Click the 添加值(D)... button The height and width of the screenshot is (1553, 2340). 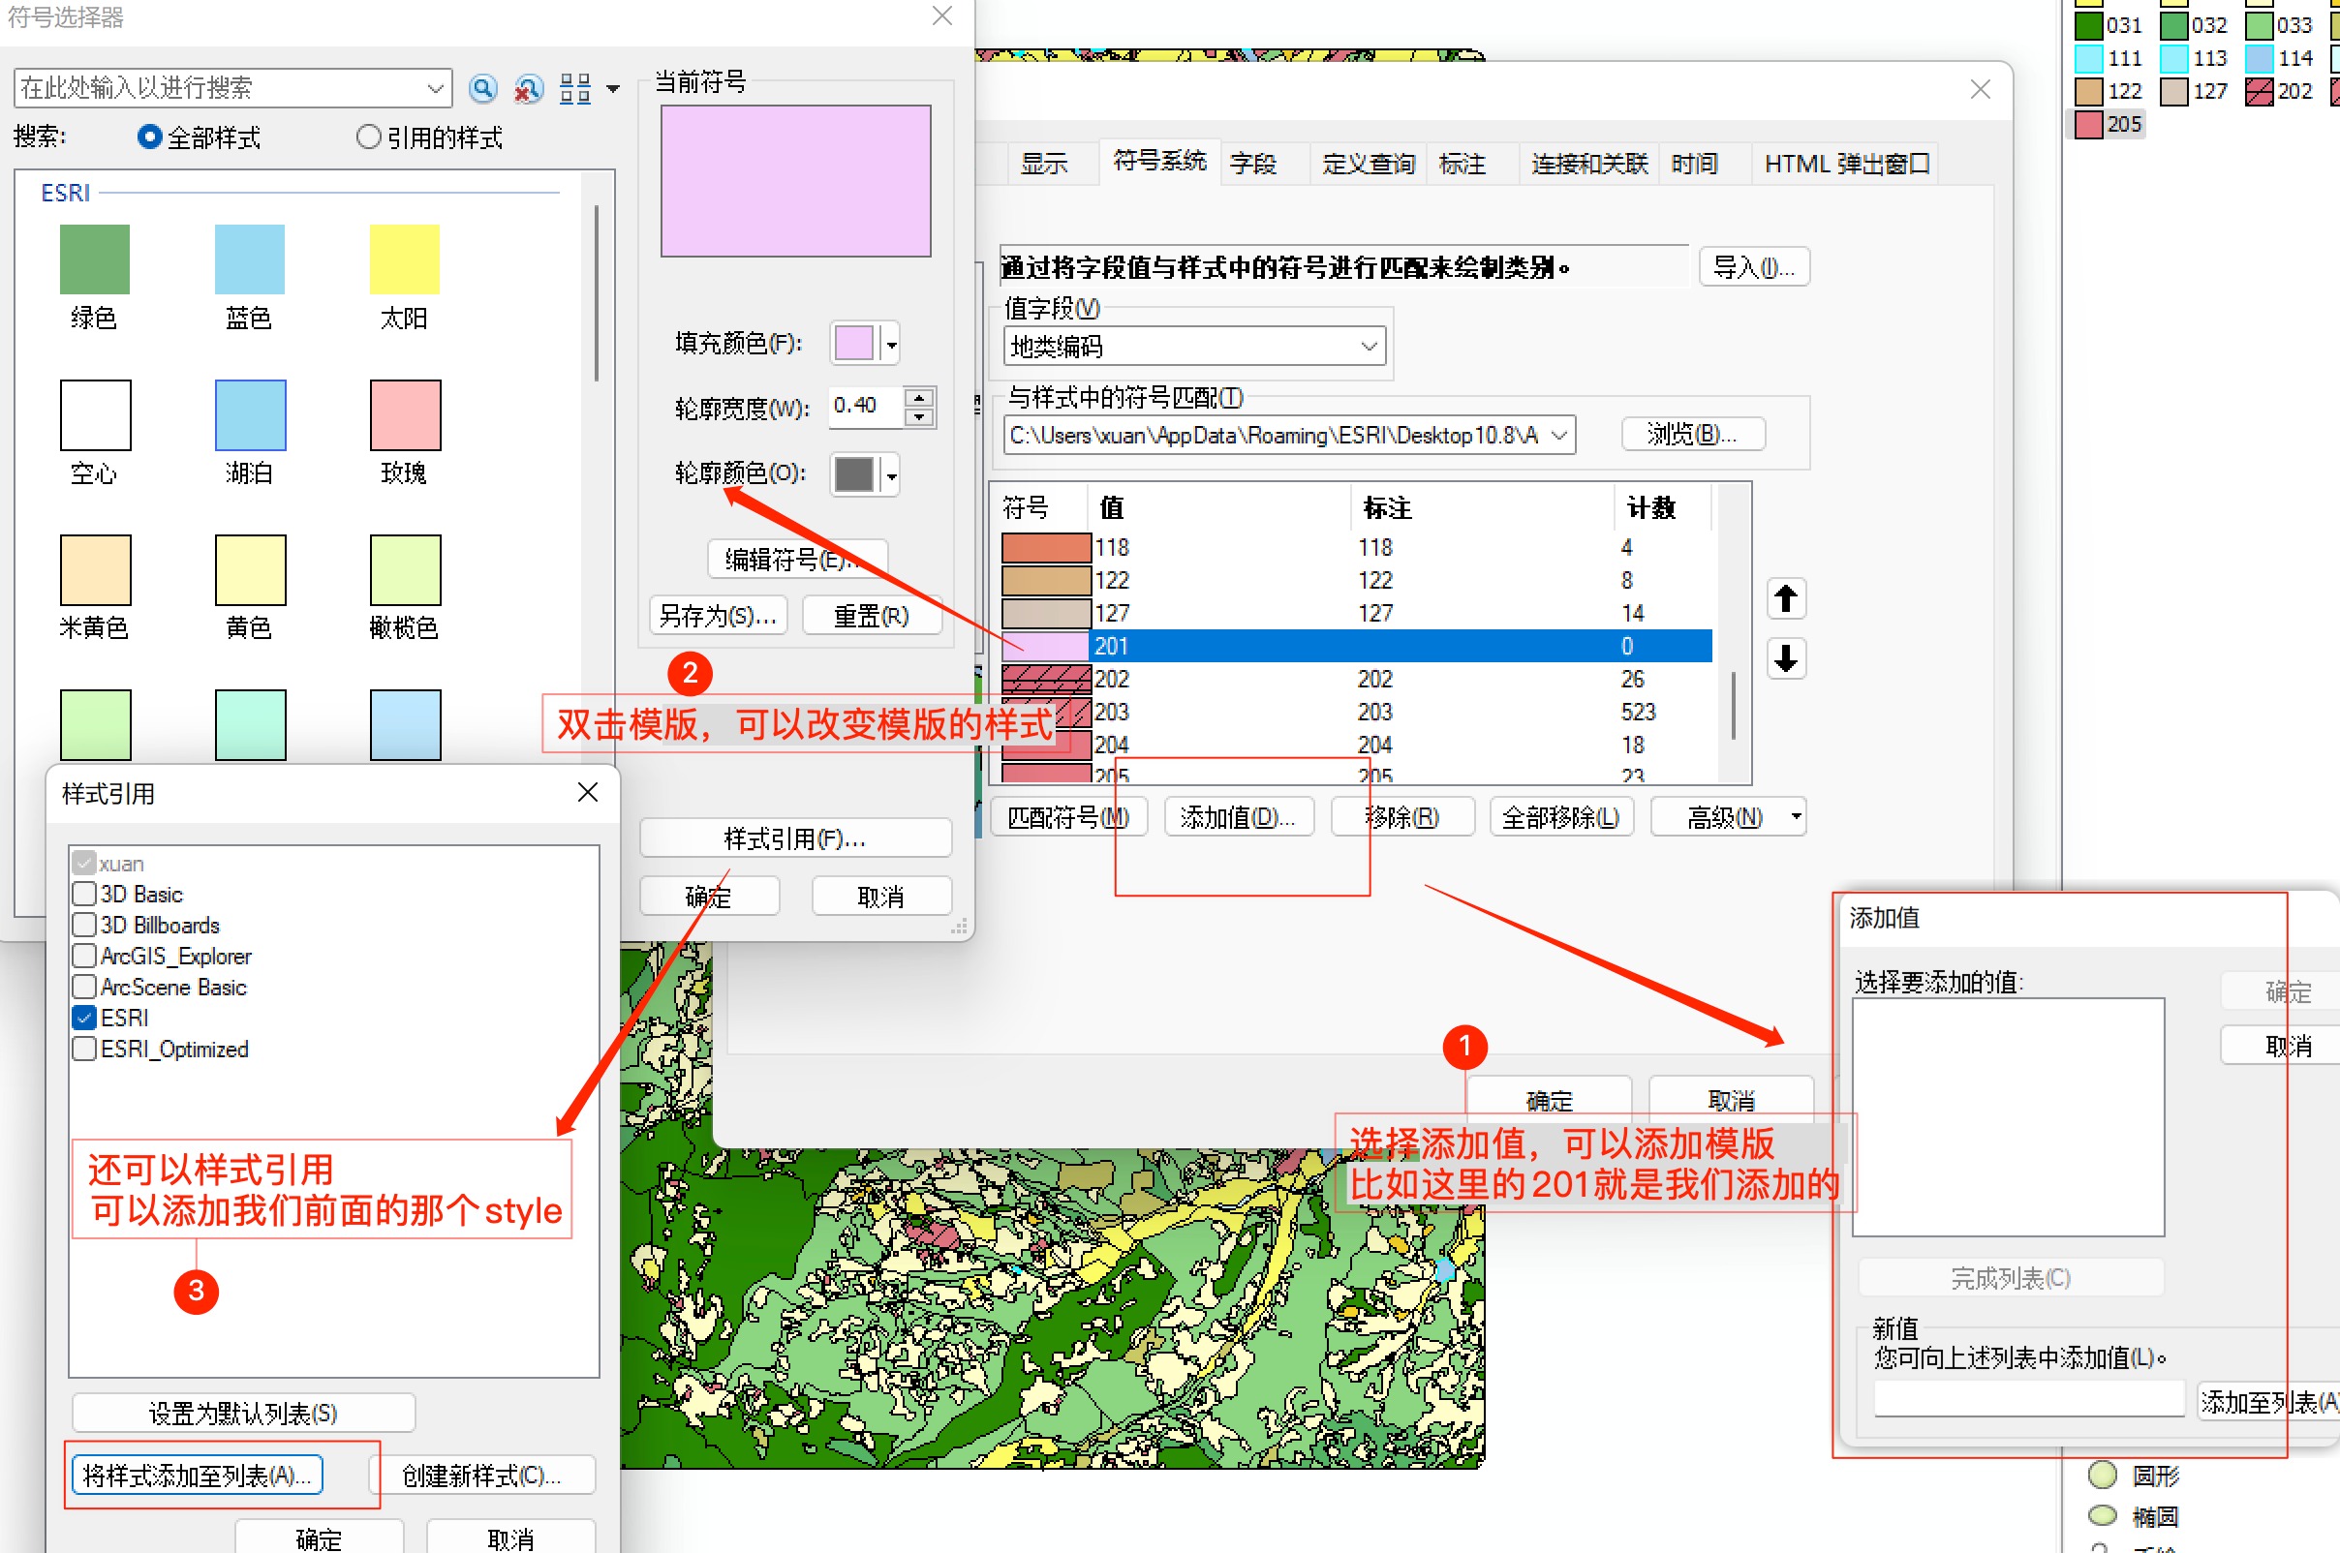(x=1238, y=817)
